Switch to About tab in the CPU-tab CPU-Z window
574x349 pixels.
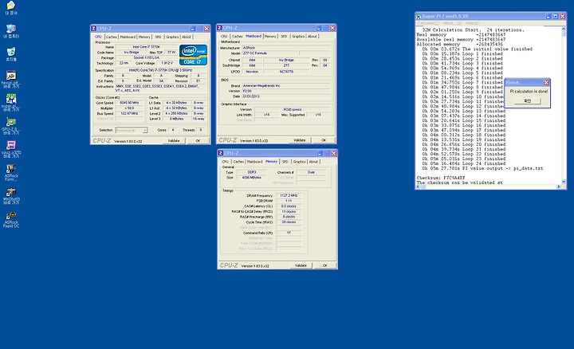coord(187,37)
